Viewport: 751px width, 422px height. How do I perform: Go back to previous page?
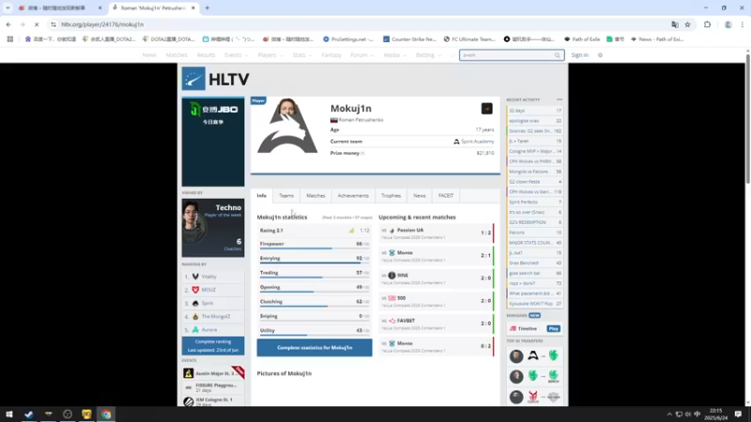pos(8,24)
